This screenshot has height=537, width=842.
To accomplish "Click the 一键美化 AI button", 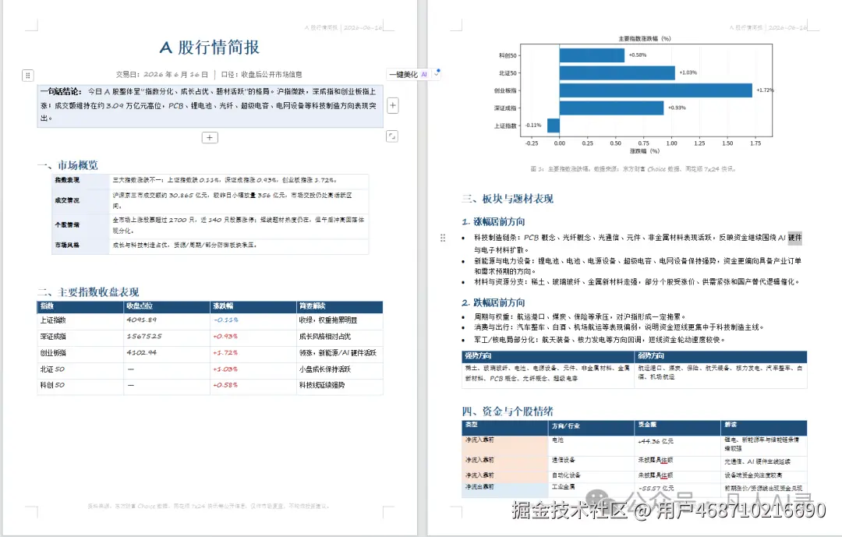I will click(408, 75).
